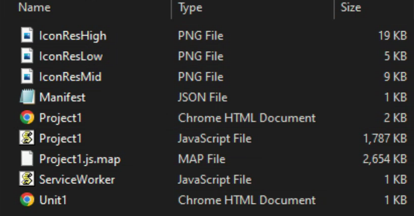Select the Project1.js.map file name
Screen dimensions: 414x216
(80, 159)
